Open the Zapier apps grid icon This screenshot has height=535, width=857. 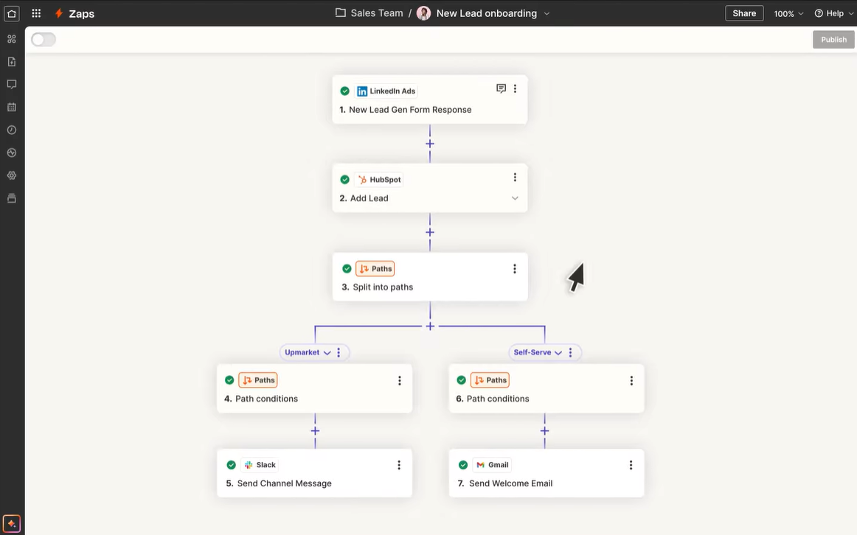click(x=35, y=13)
